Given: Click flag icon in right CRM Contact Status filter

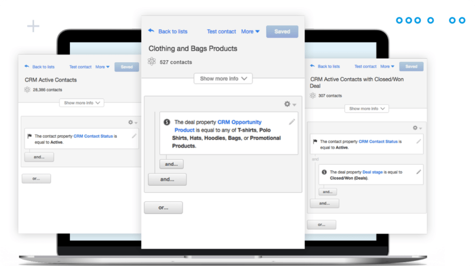Looking at the screenshot, I should 315,141.
